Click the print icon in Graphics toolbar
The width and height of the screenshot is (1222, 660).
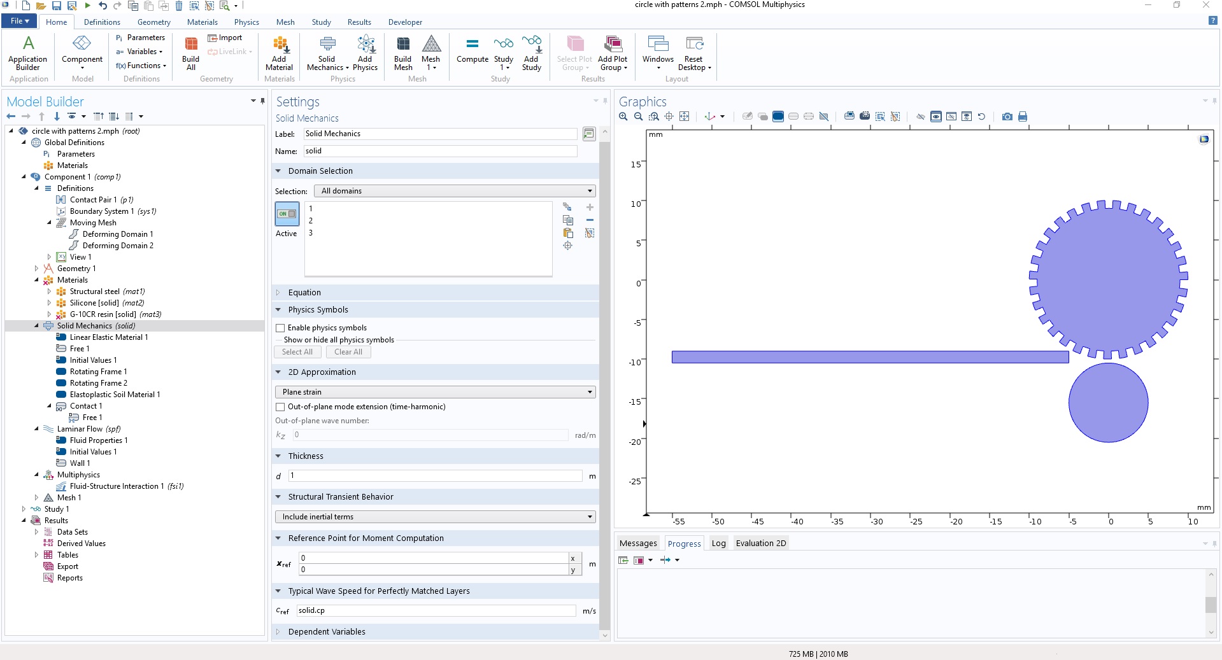pyautogui.click(x=1023, y=116)
